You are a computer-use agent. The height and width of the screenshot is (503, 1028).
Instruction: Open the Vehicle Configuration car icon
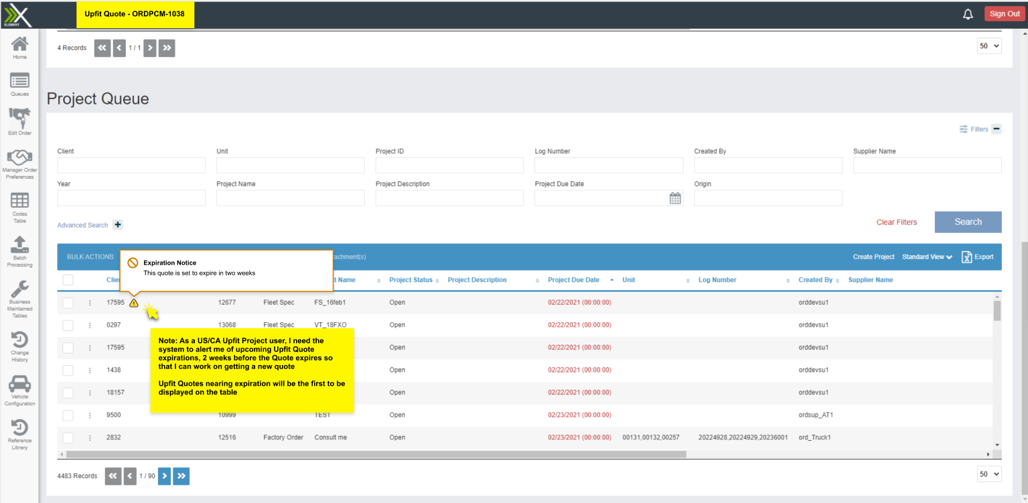[19, 384]
